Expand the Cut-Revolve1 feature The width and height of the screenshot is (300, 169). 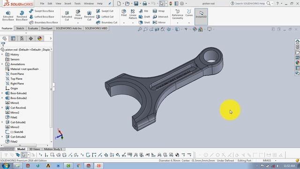pos(2,108)
